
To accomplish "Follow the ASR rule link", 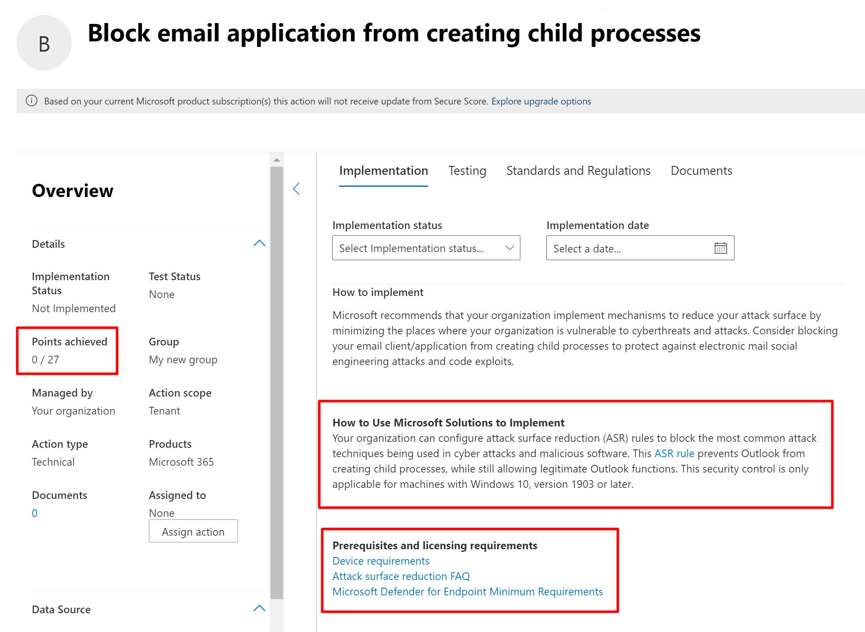I will (674, 453).
